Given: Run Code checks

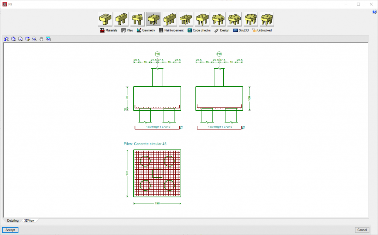Looking at the screenshot, I should point(199,30).
